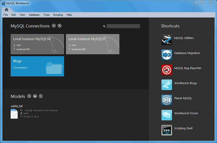Open the MySQL Bug Reporter icon

tap(167, 70)
